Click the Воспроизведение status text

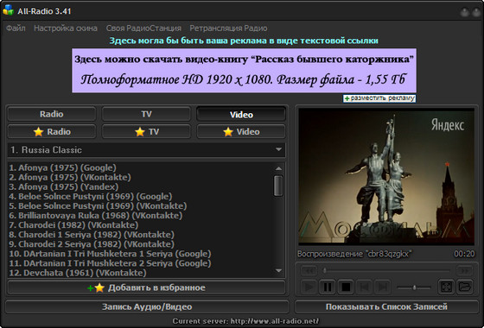point(354,254)
